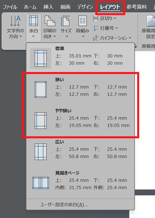The image size is (155, 218).
Task: Switch to the 挿入 tab
Action: click(48, 7)
